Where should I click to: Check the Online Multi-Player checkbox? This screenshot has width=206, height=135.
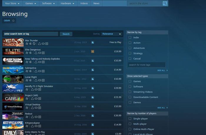tap(130, 129)
